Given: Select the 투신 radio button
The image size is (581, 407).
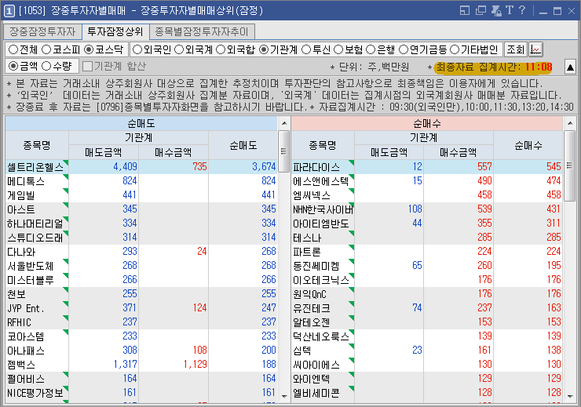Looking at the screenshot, I should point(306,49).
